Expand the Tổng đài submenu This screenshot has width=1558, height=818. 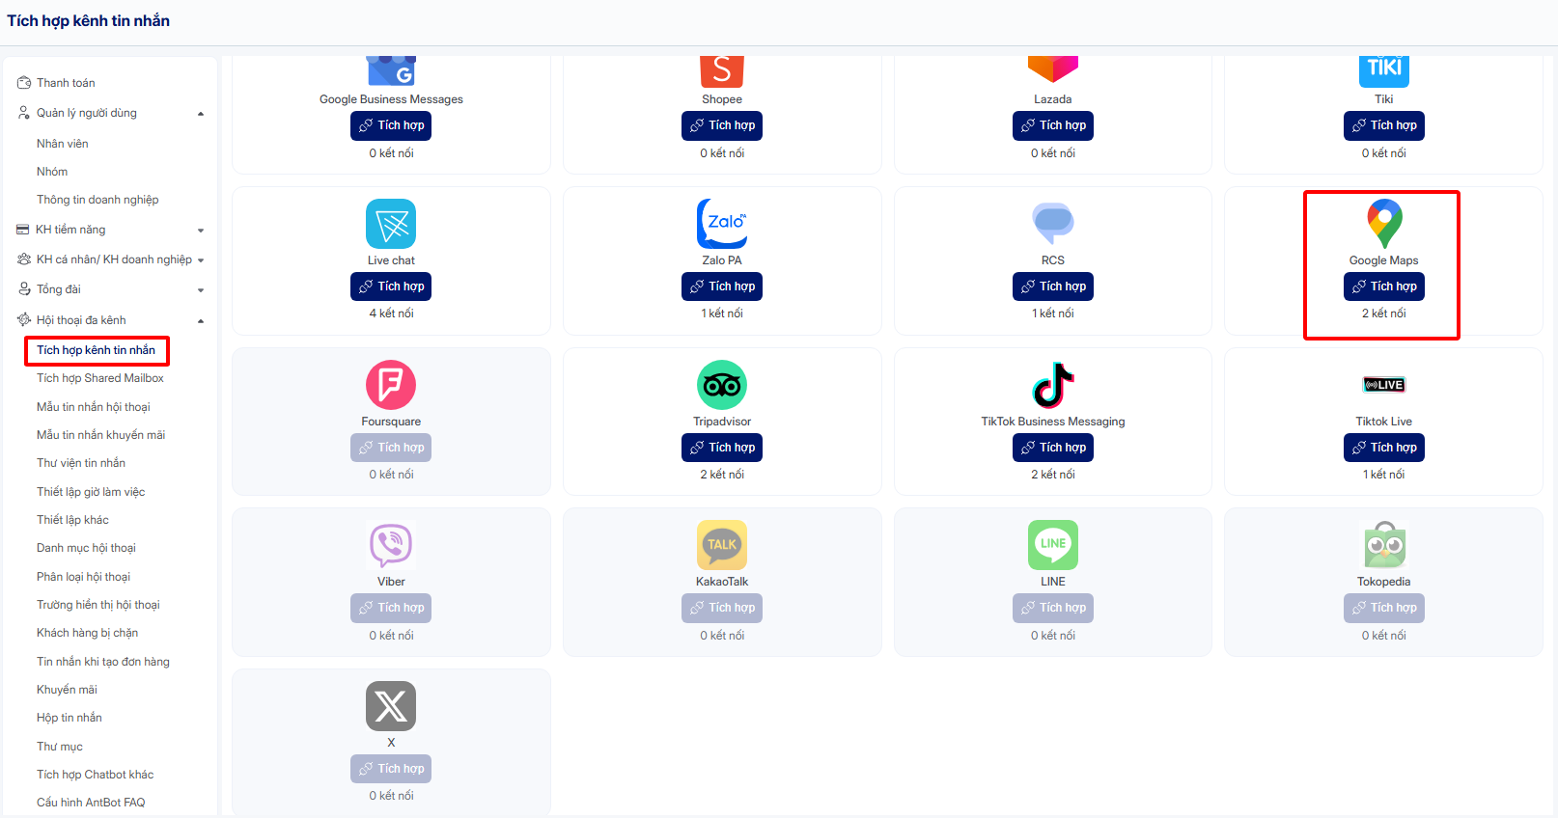[201, 290]
